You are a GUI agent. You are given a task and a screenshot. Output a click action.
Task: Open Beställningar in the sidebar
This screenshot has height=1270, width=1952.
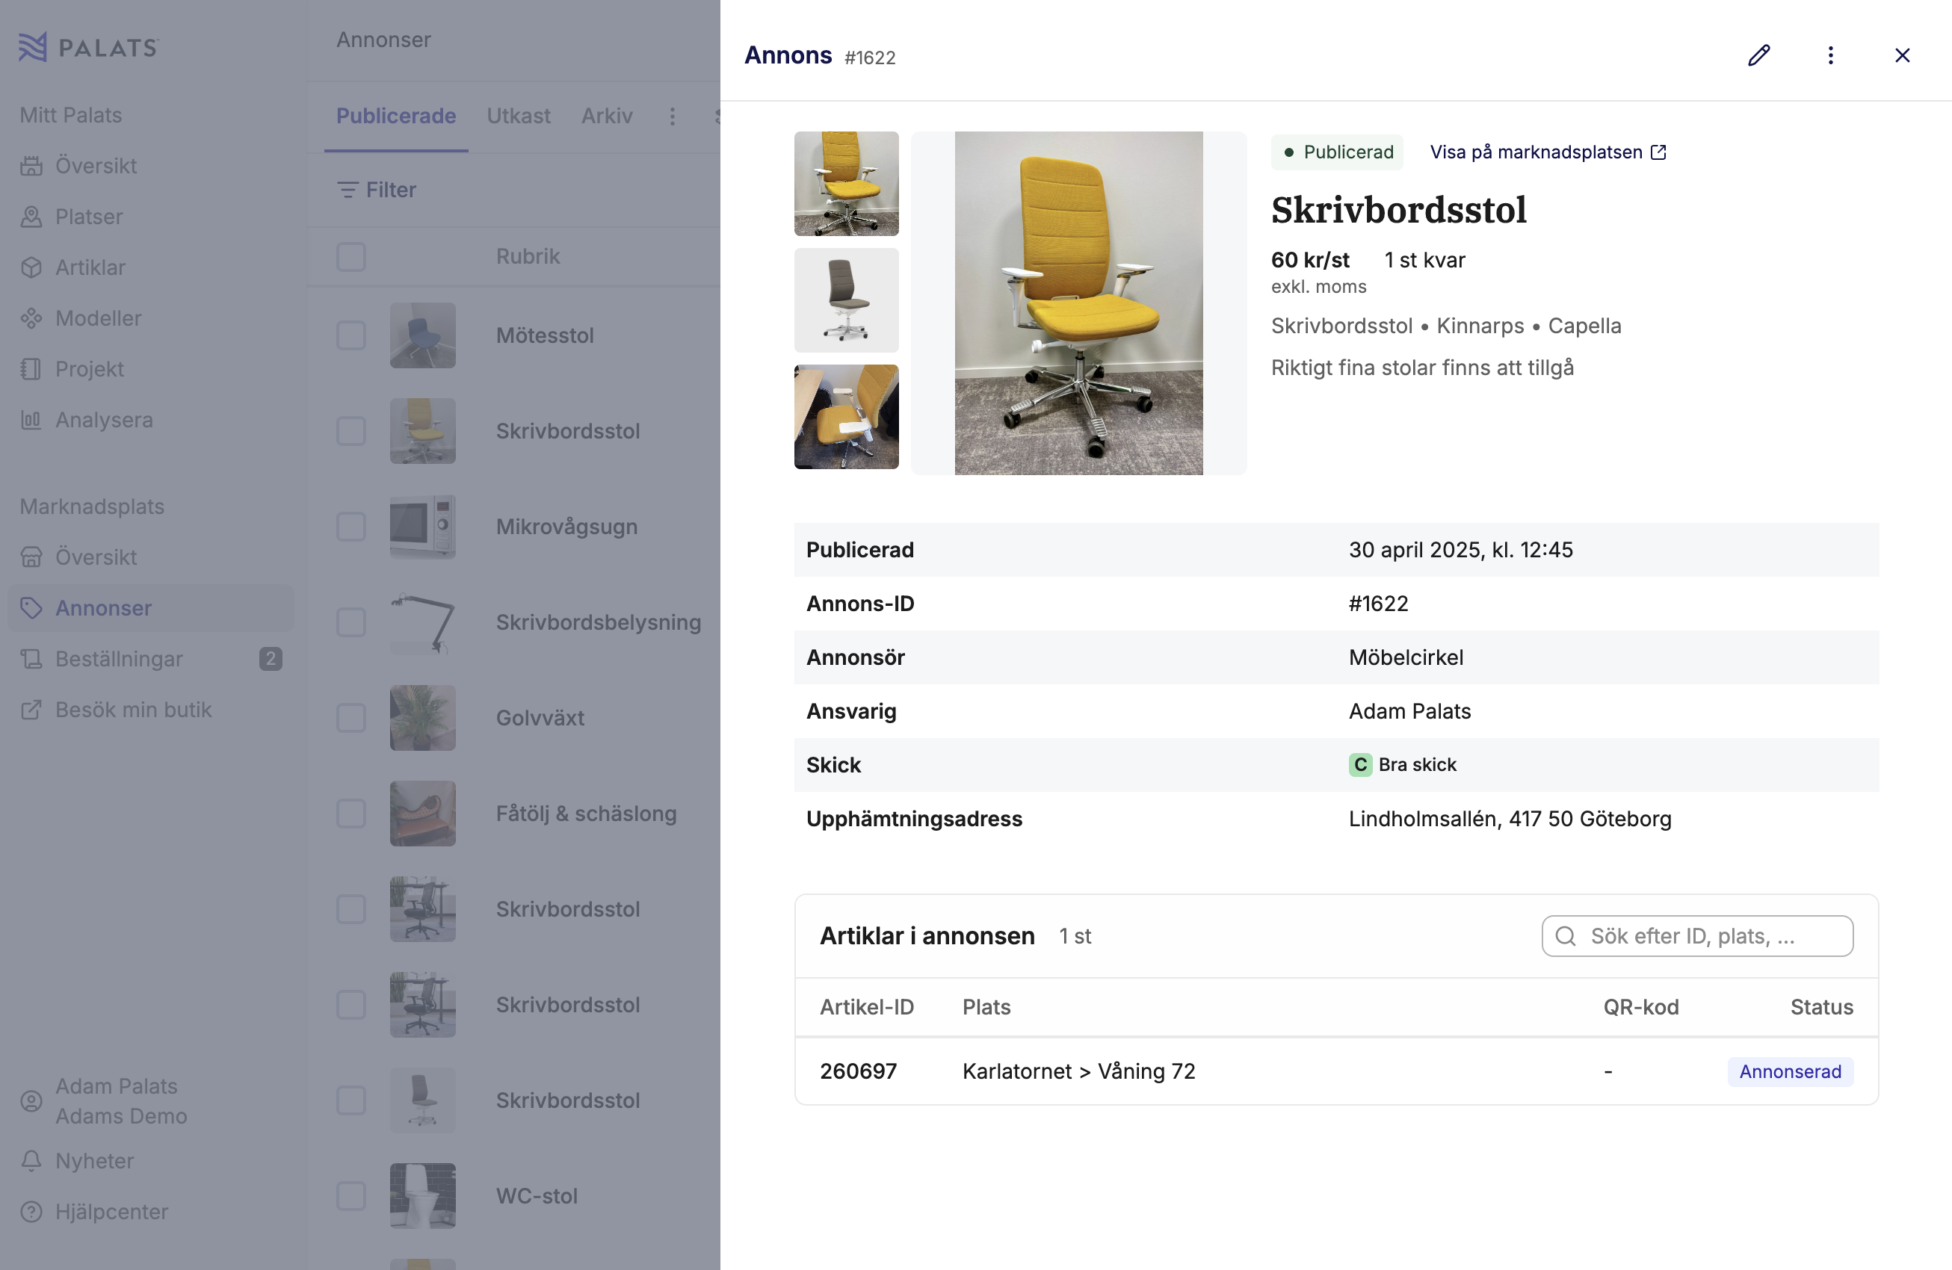click(x=119, y=659)
